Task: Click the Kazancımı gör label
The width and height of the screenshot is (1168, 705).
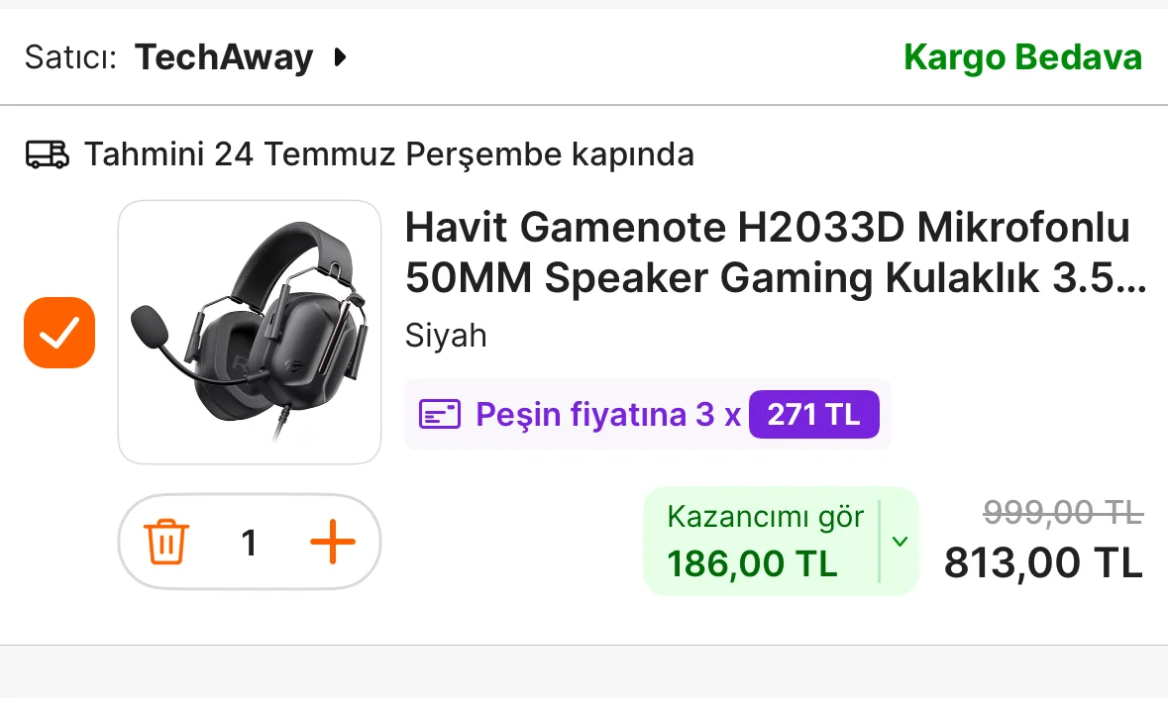Action: pyautogui.click(x=765, y=517)
